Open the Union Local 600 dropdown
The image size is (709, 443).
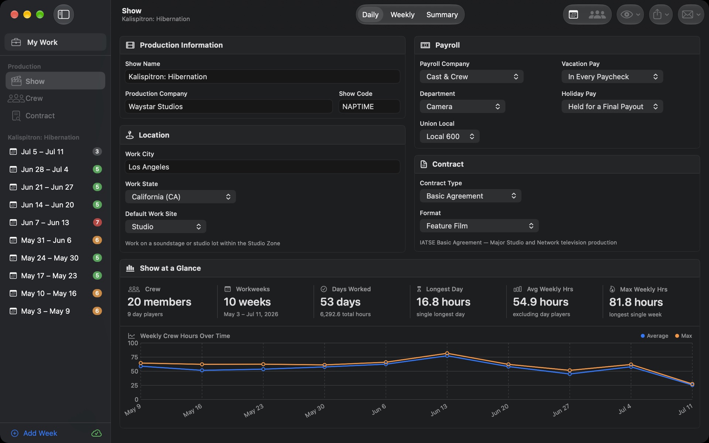coord(449,137)
